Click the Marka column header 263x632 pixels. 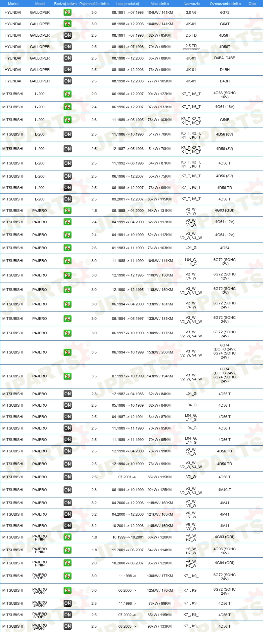[13, 4]
